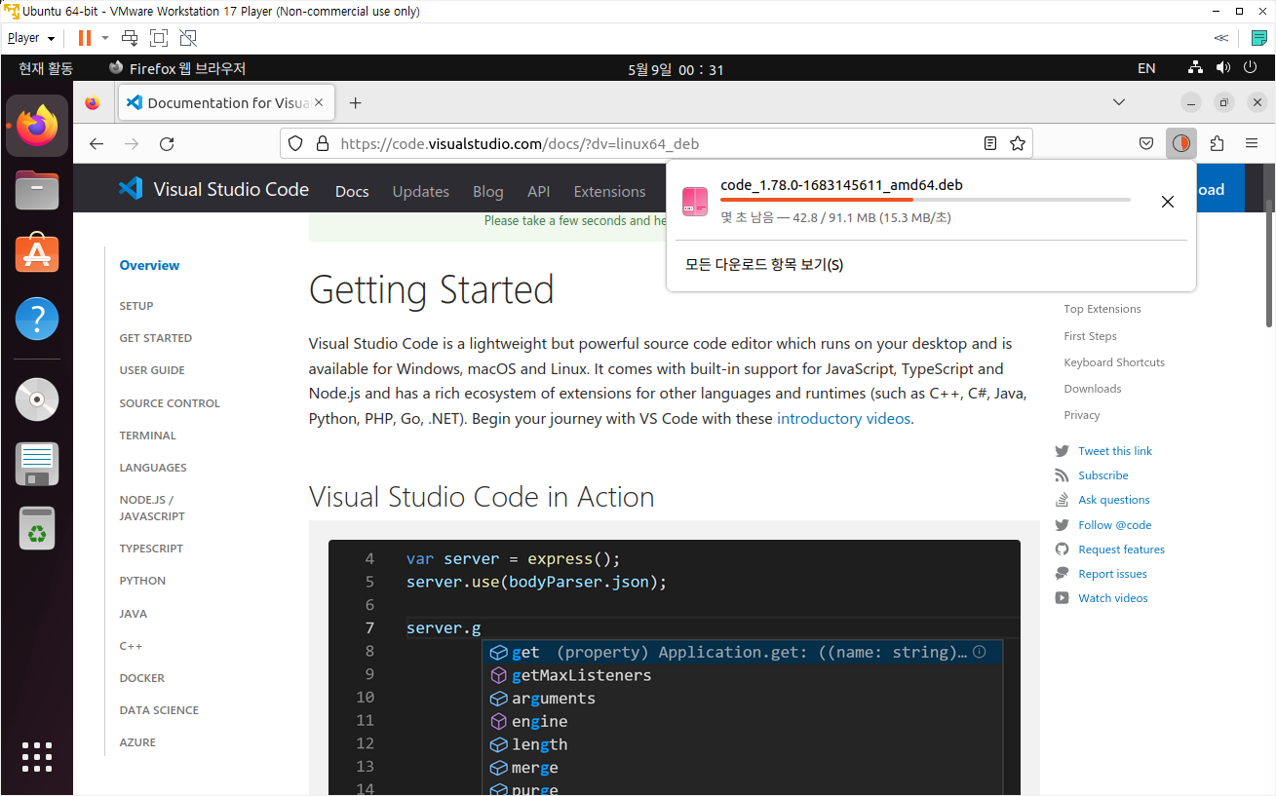Open the DOCKER sidebar section
This screenshot has height=796, width=1276.
[x=141, y=678]
